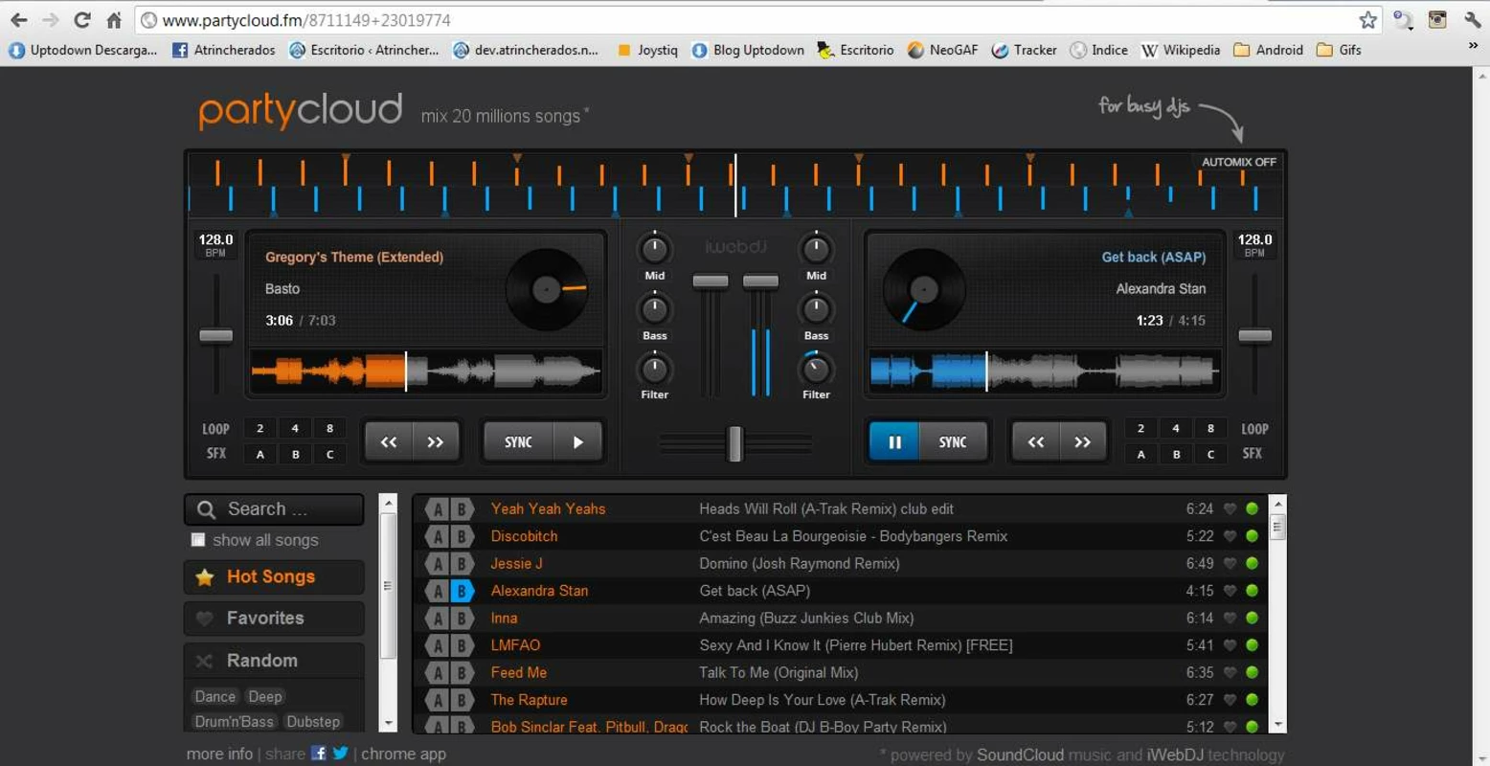Screen dimensions: 1490x766
Task: Filter by Drum'n'Bass genre tag
Action: 235,721
